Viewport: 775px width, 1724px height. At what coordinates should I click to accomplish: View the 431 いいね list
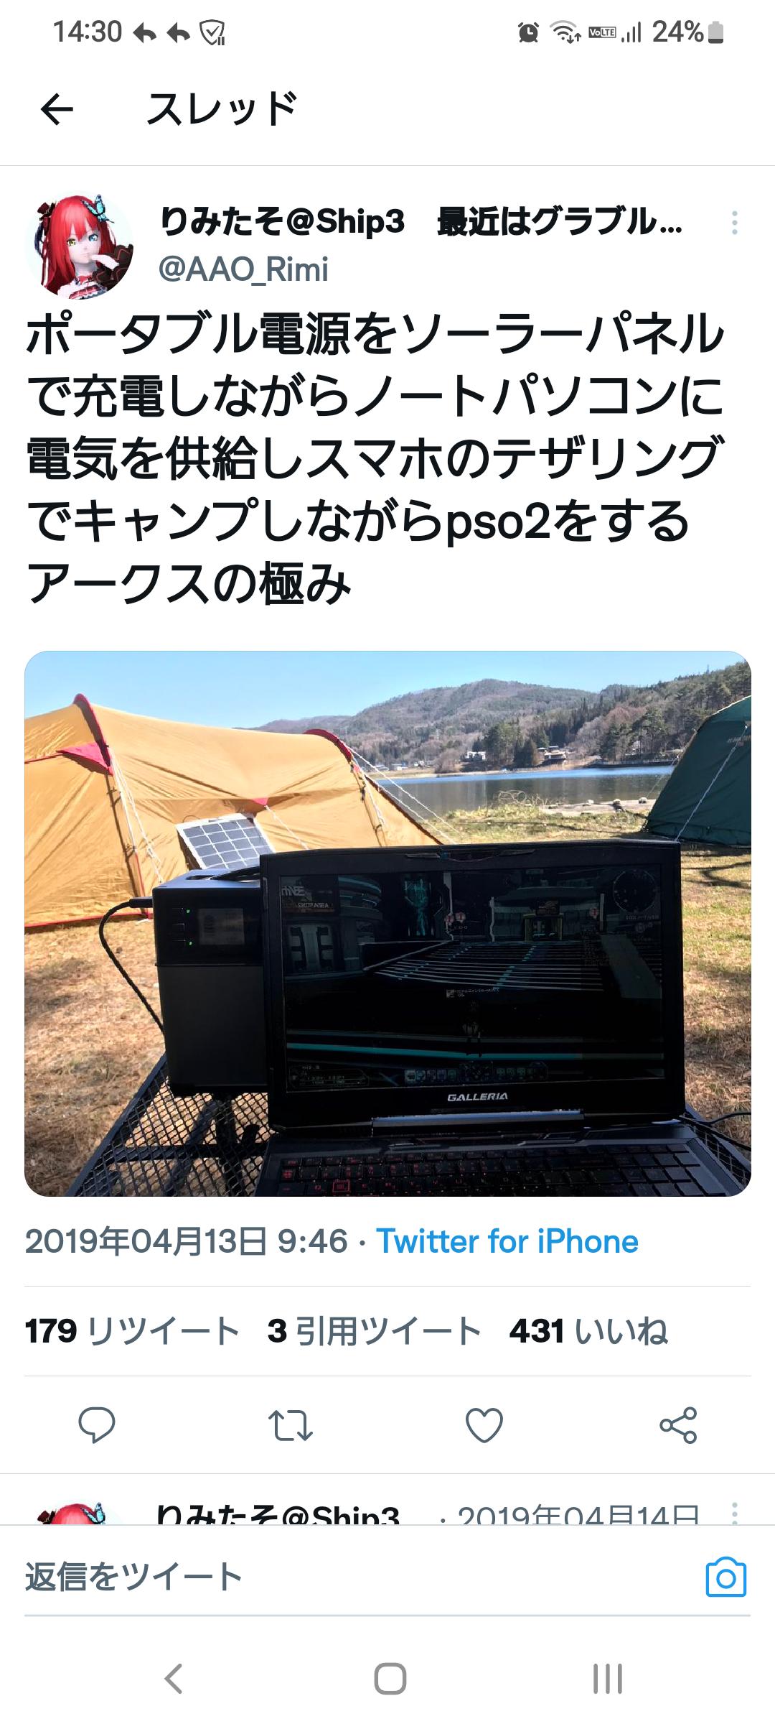[588, 1331]
